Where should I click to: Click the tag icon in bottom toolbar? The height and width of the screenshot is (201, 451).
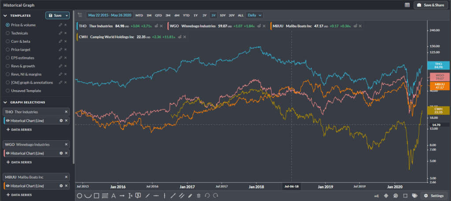414,196
